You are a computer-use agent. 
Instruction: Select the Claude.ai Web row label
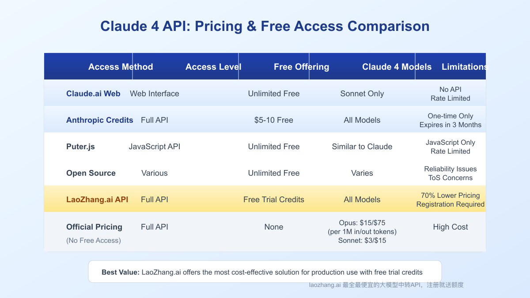point(93,94)
